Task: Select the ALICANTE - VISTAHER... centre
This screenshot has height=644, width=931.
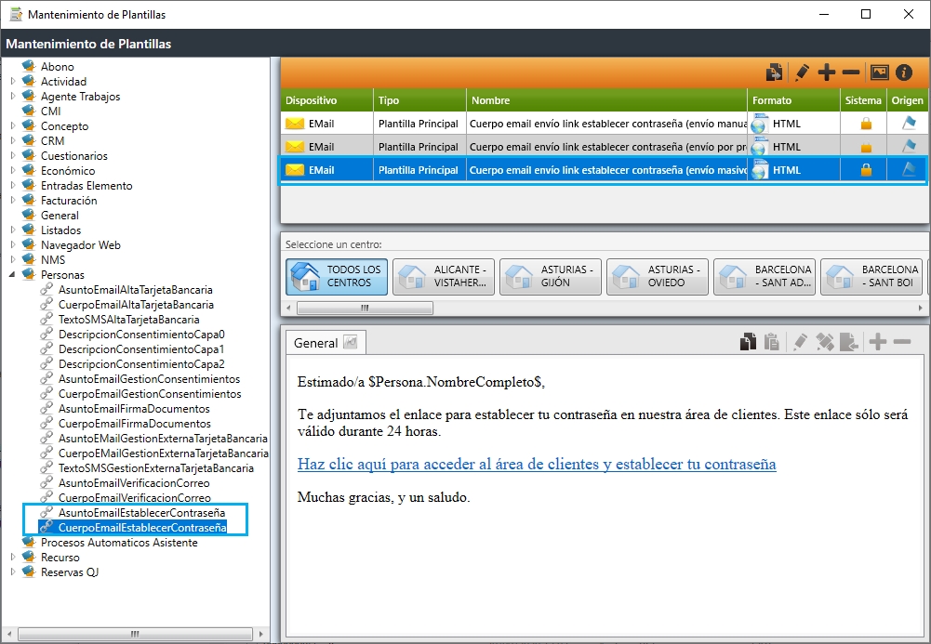Action: 444,276
